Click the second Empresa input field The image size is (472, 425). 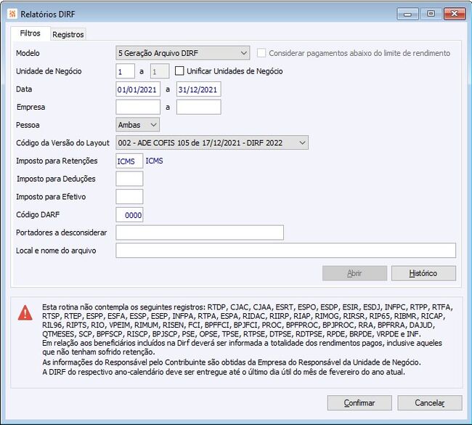coord(199,108)
